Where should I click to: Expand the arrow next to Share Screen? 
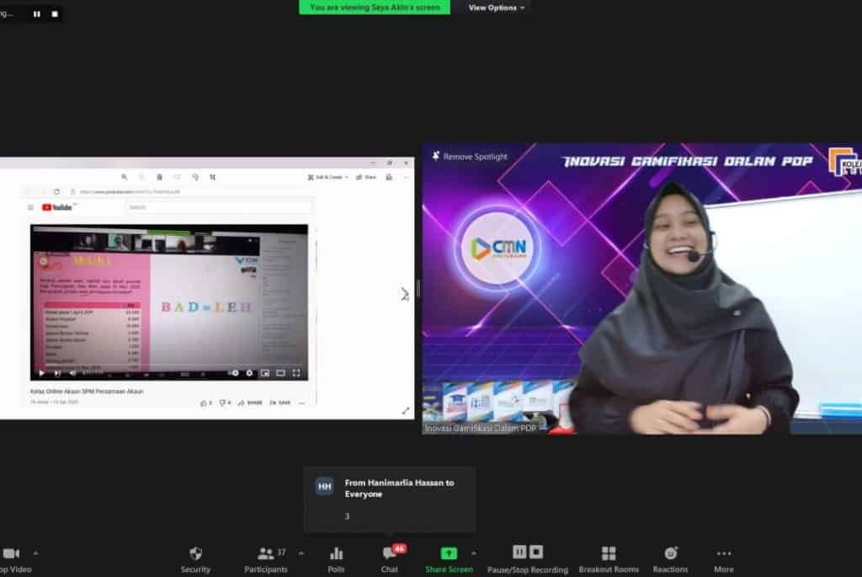pyautogui.click(x=473, y=552)
